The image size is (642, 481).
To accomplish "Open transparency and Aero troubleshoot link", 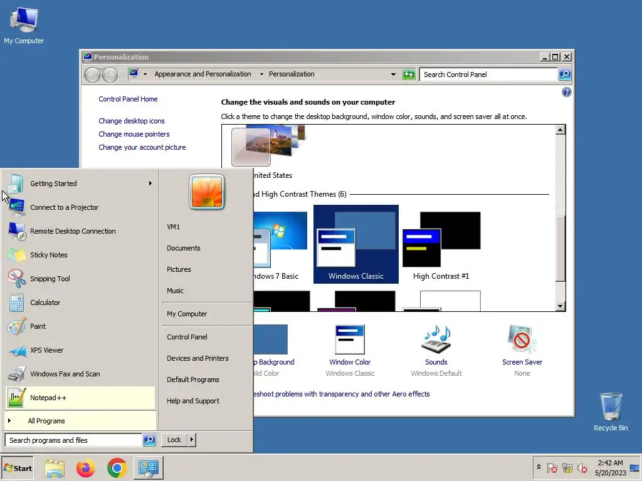I will coord(342,394).
